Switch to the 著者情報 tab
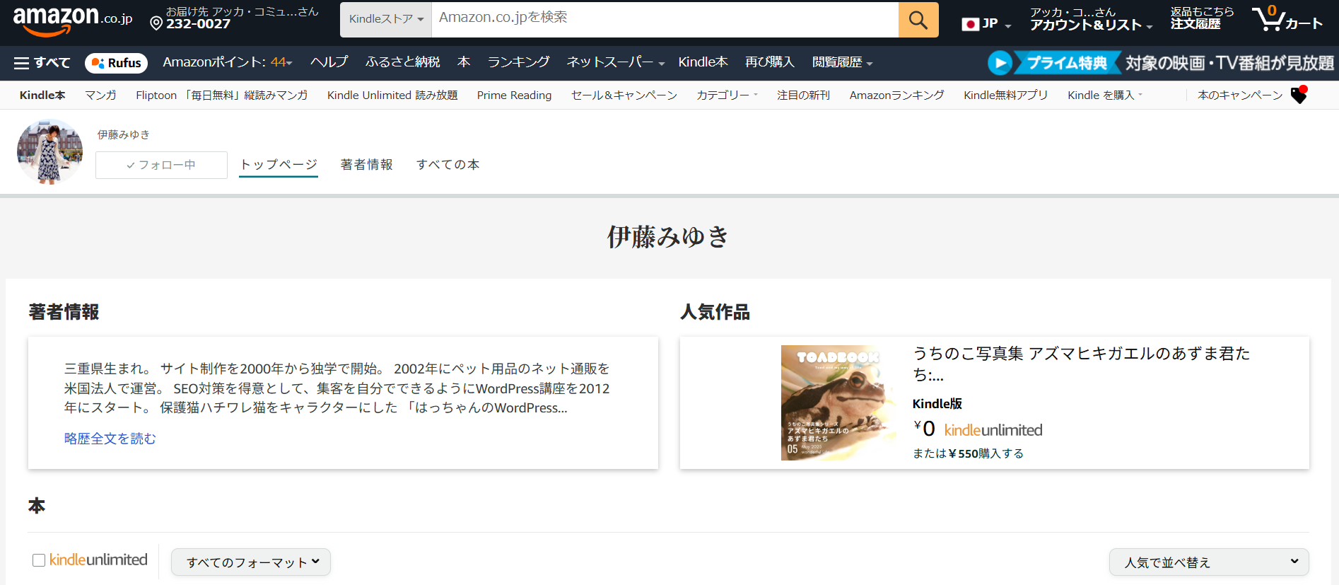The width and height of the screenshot is (1339, 585). [366, 165]
